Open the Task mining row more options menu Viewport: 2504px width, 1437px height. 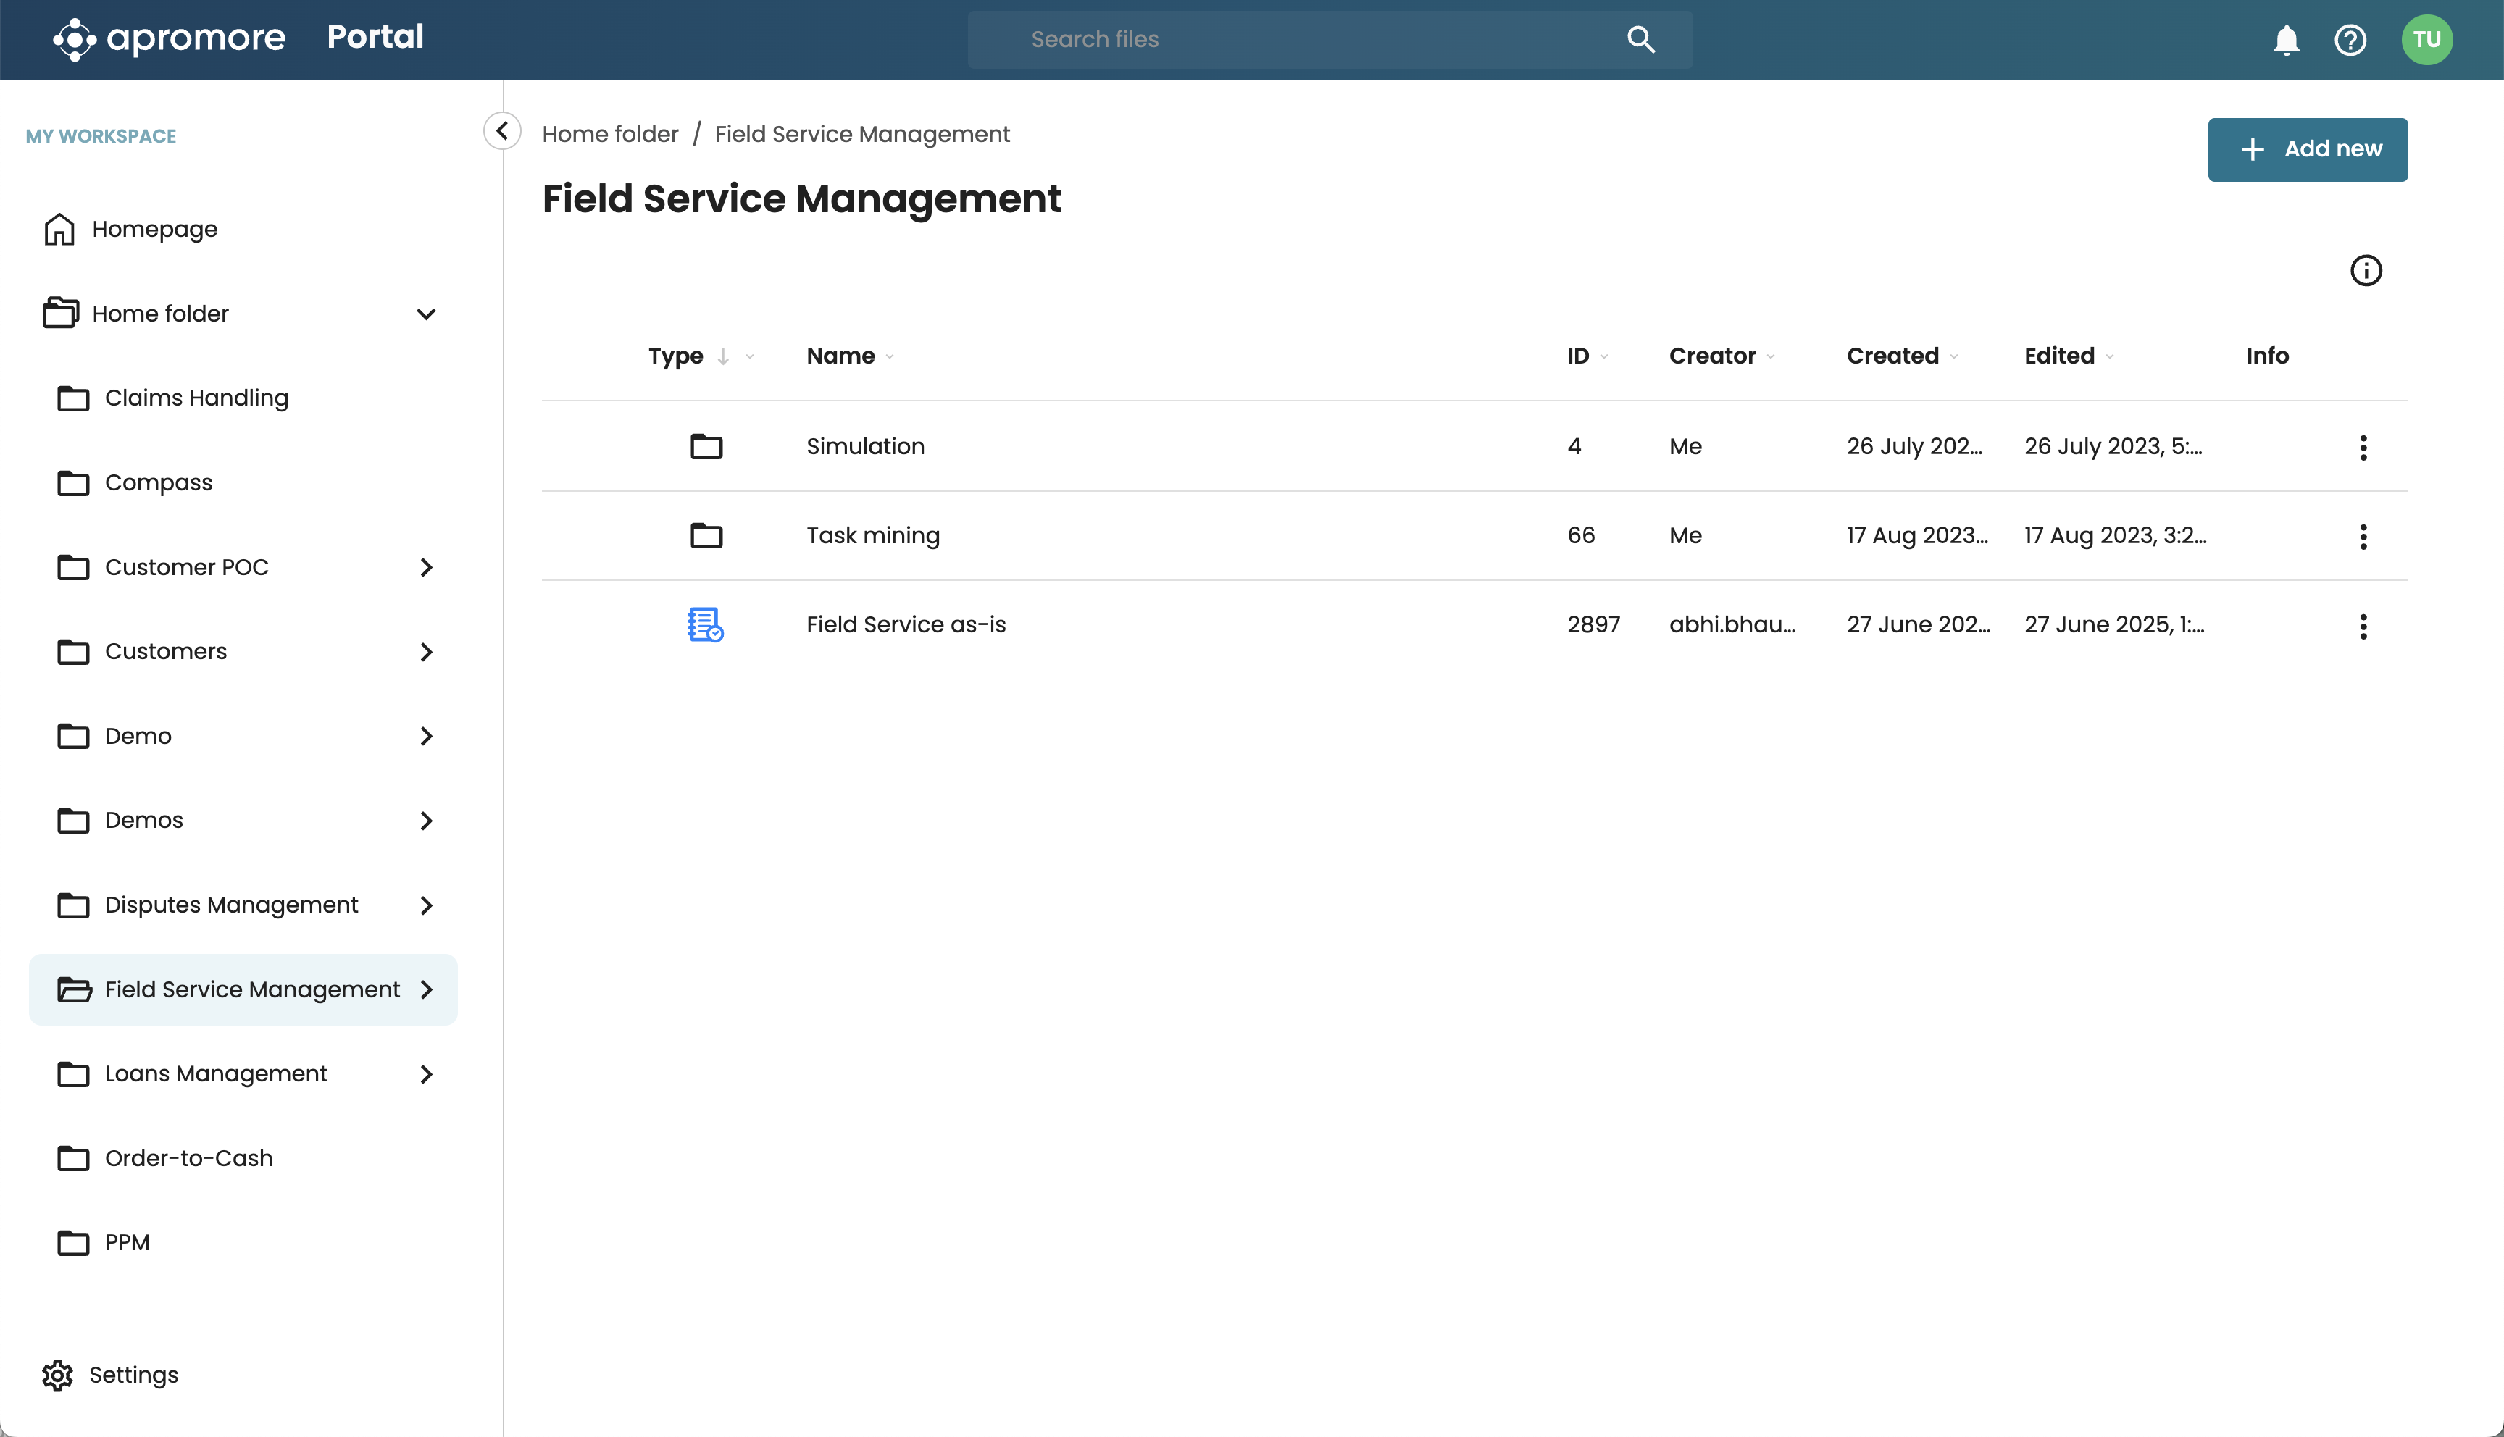pyautogui.click(x=2363, y=536)
